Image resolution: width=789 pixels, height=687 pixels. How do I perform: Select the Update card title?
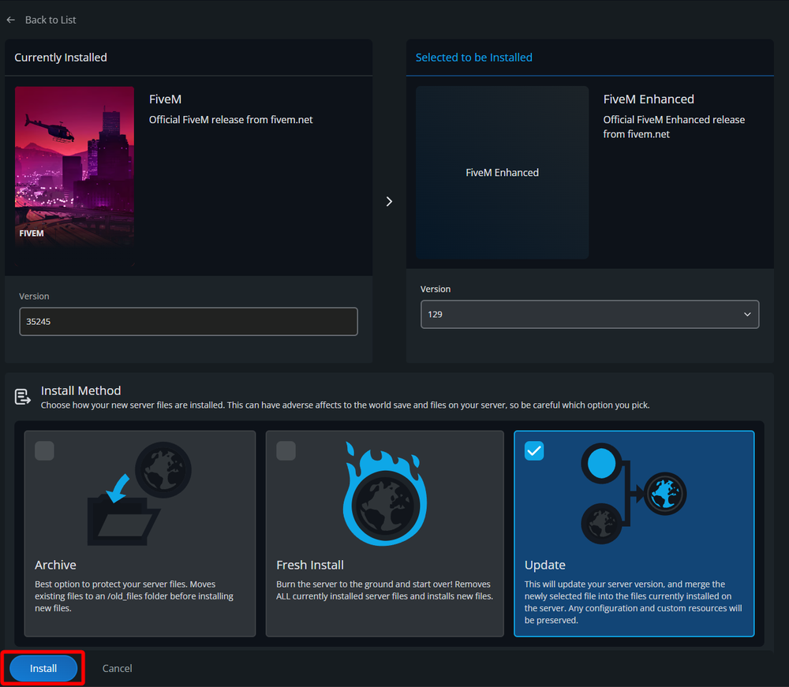(545, 565)
